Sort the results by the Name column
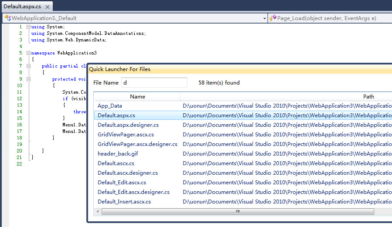The height and width of the screenshot is (227, 392). coord(137,97)
